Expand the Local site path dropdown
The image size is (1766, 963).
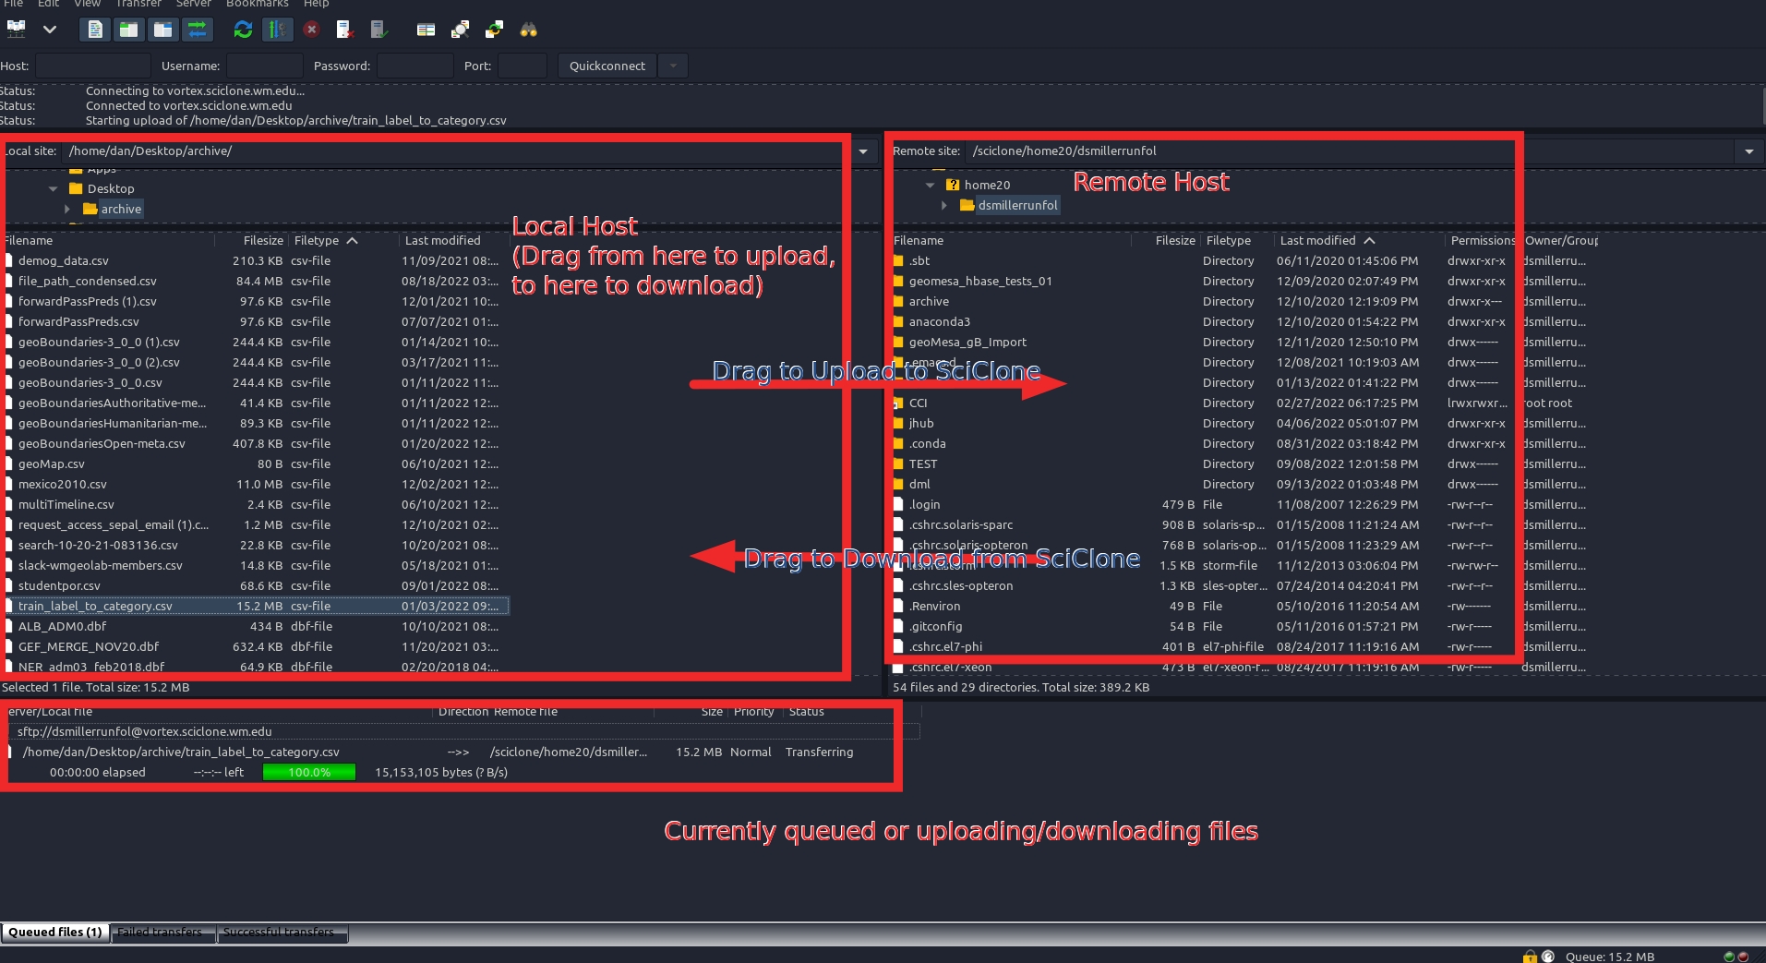863,151
